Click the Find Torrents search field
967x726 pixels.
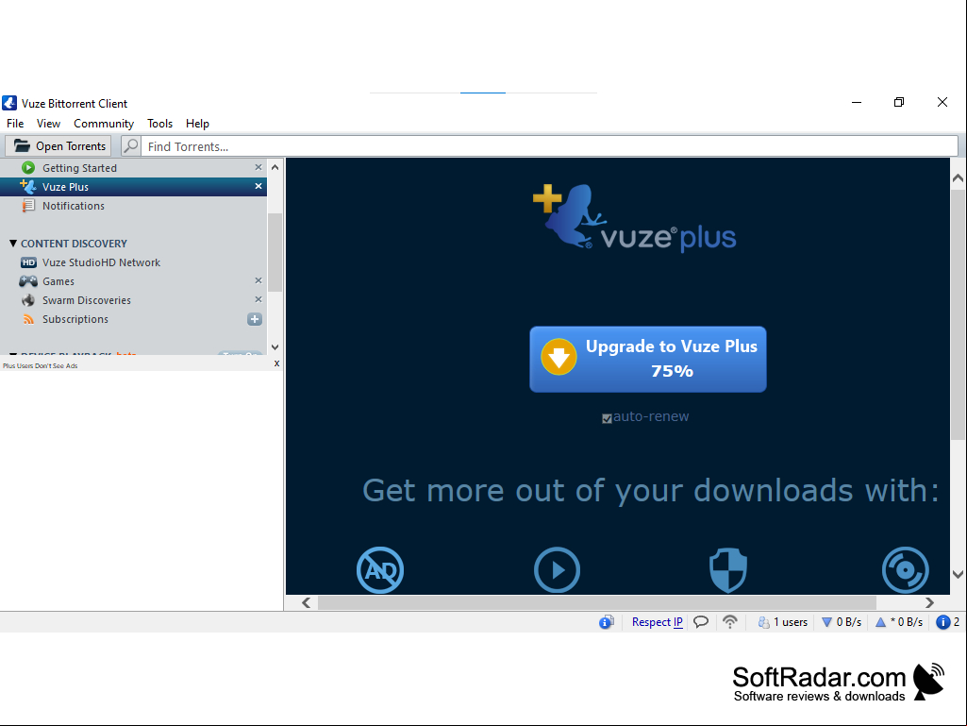(549, 146)
